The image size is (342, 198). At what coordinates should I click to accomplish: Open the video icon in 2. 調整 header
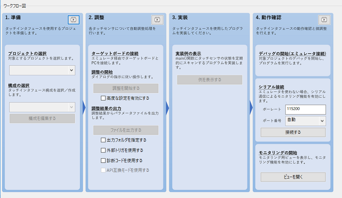click(x=157, y=20)
